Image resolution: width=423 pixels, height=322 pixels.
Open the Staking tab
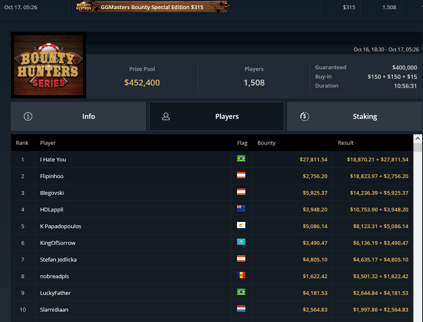pos(355,116)
